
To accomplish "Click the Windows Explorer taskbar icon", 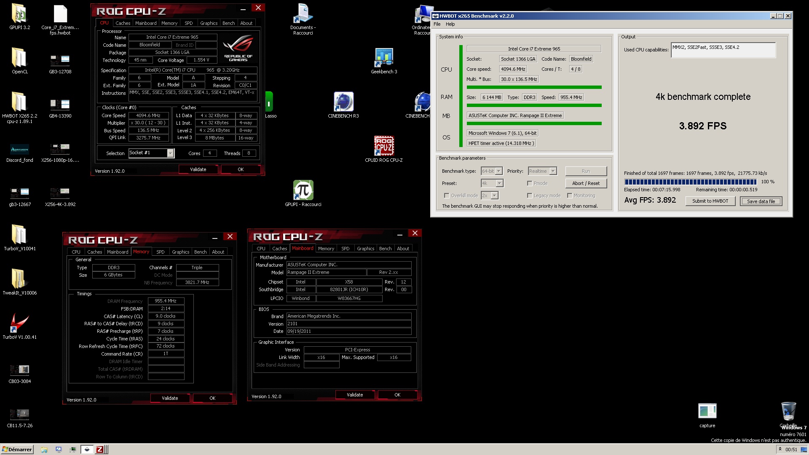I will coord(44,450).
